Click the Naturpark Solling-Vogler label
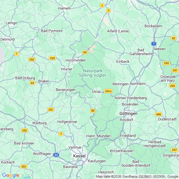The height and width of the screenshot is (179, 179). tap(93, 73)
